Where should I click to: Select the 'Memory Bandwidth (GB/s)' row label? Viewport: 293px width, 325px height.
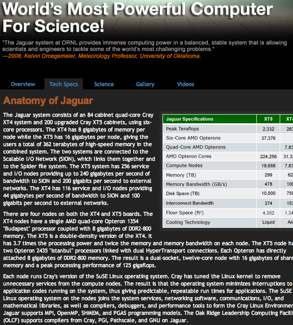(x=196, y=184)
